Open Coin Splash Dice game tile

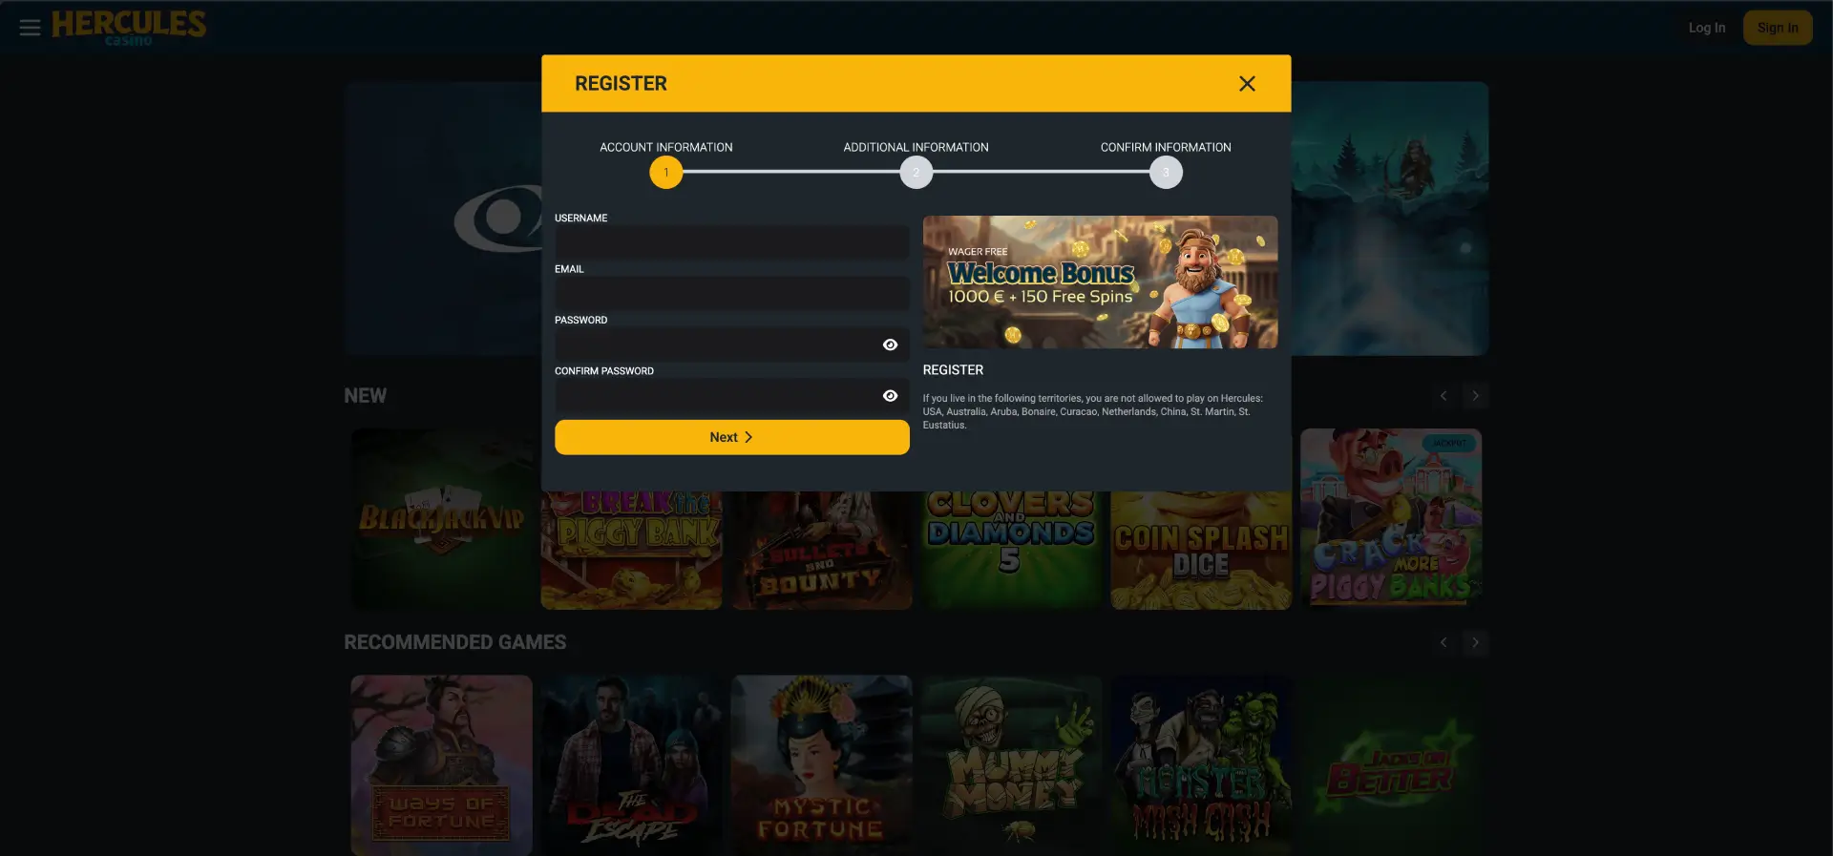[1201, 551]
